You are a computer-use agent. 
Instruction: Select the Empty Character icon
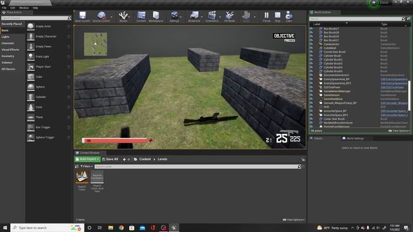pyautogui.click(x=31, y=37)
